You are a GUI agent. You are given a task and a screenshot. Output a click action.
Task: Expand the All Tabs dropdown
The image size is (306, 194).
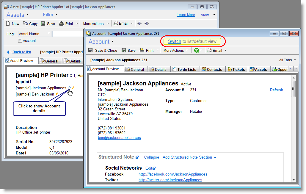point(287,60)
